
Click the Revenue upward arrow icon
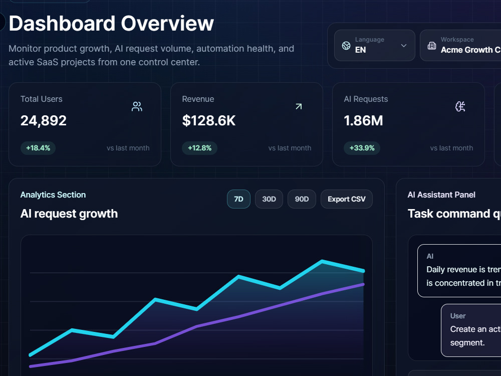click(x=299, y=106)
